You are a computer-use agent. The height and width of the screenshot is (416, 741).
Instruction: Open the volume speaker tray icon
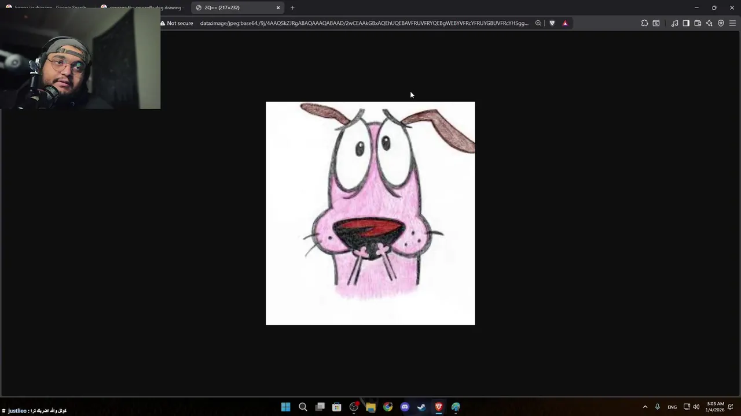(696, 407)
